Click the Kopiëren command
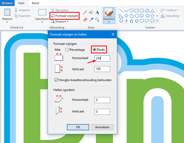 [22, 16]
